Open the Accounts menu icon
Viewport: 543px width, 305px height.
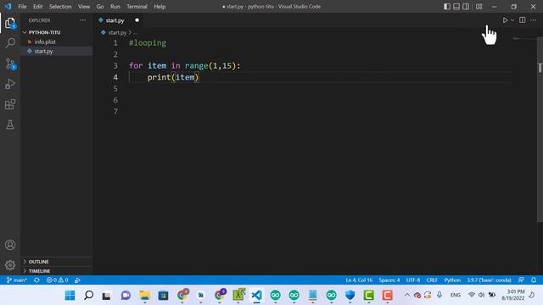click(10, 245)
